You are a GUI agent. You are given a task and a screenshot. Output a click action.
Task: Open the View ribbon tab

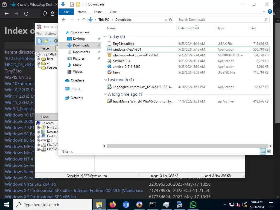pyautogui.click(x=113, y=12)
